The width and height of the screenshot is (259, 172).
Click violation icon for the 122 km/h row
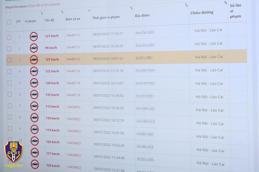(x=34, y=72)
